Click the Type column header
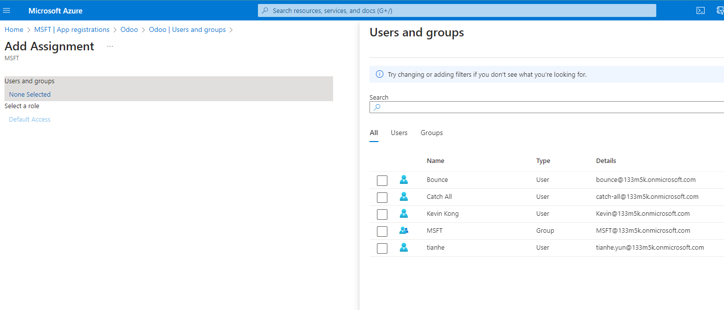Image resolution: width=724 pixels, height=310 pixels. click(x=543, y=160)
